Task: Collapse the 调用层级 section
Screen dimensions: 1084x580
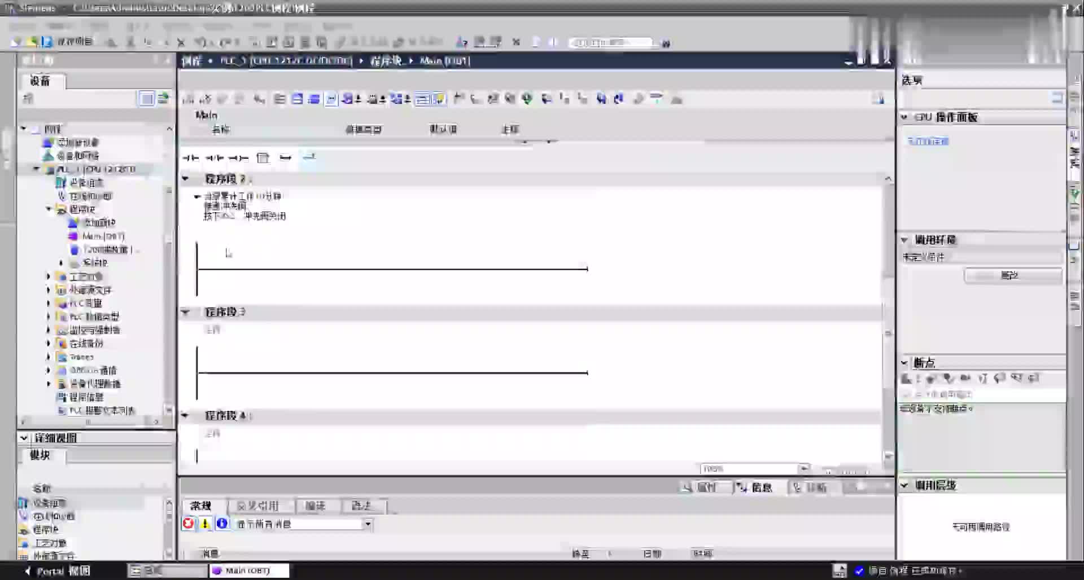Action: coord(904,485)
